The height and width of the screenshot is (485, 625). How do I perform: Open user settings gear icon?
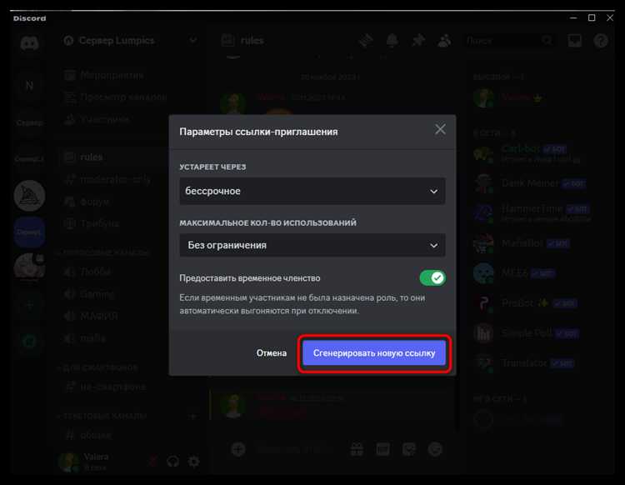coord(194,462)
